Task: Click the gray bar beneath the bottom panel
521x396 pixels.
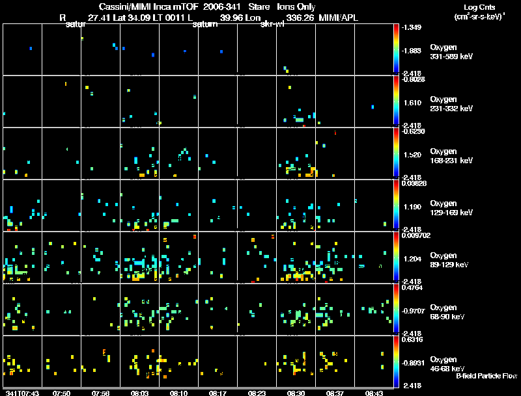Action: pos(198,388)
